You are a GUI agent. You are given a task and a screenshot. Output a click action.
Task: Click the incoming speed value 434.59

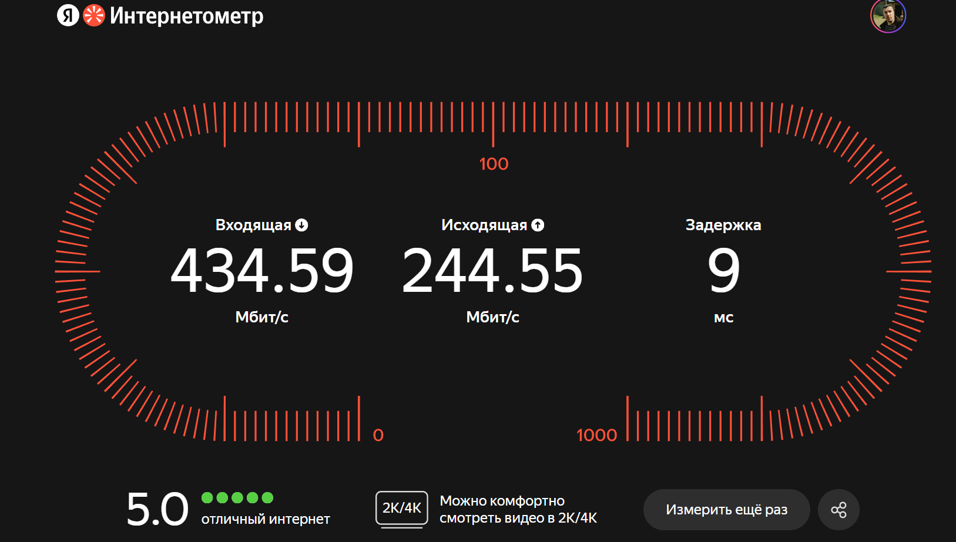(x=262, y=271)
